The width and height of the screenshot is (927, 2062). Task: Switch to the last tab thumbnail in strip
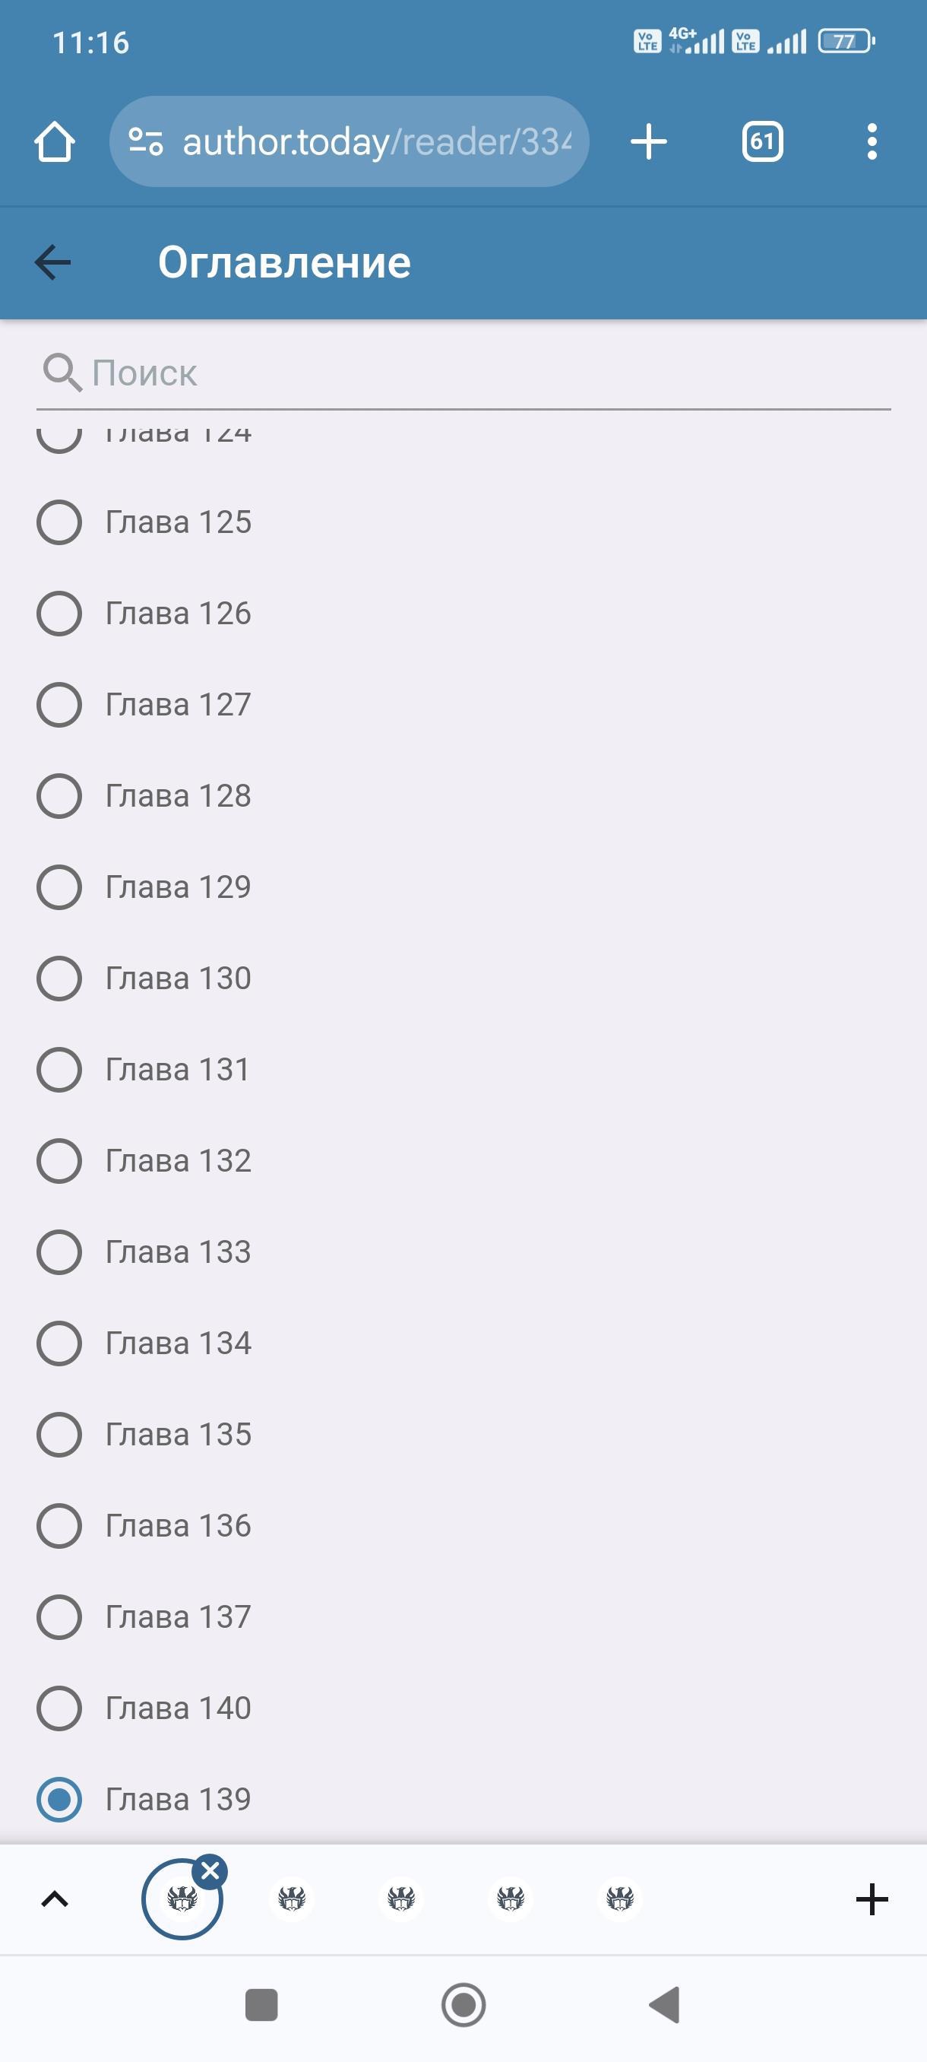point(620,1899)
